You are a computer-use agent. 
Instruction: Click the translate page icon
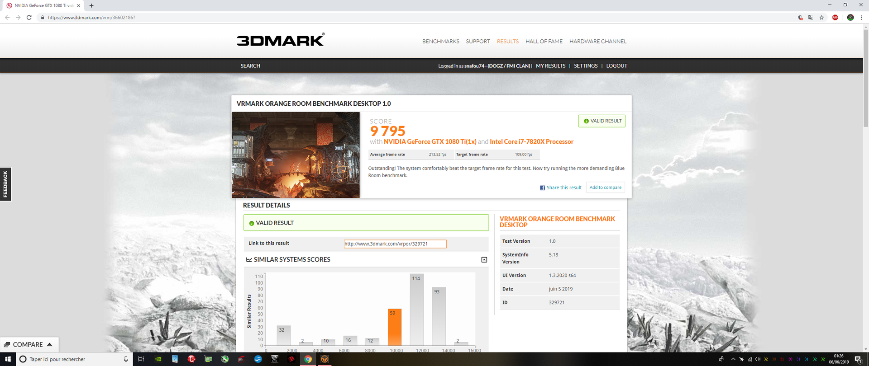pyautogui.click(x=811, y=18)
